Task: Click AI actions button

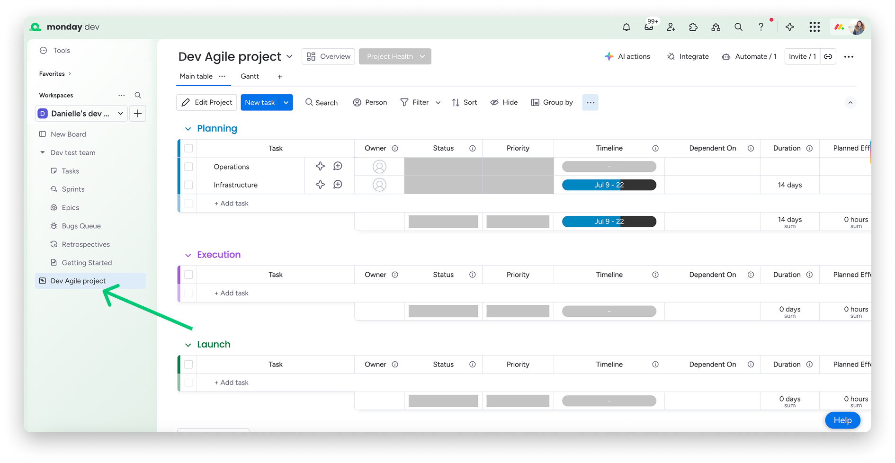Action: tap(627, 56)
